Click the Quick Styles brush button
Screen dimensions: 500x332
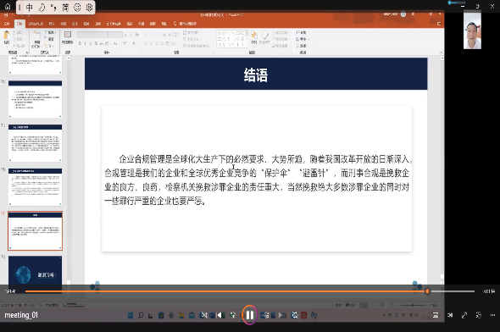(264, 37)
